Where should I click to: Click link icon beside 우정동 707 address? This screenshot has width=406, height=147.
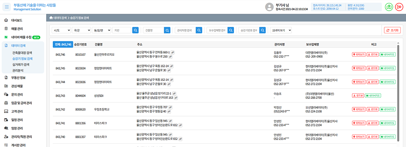point(171,107)
